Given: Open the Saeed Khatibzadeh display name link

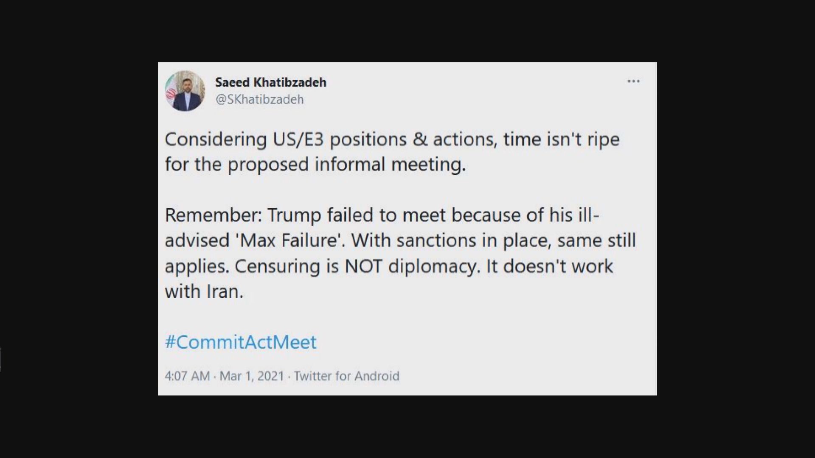Looking at the screenshot, I should pyautogui.click(x=271, y=82).
